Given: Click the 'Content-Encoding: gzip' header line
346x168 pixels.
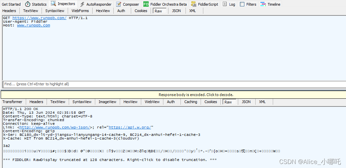Looking at the screenshot, I should [x=29, y=131].
